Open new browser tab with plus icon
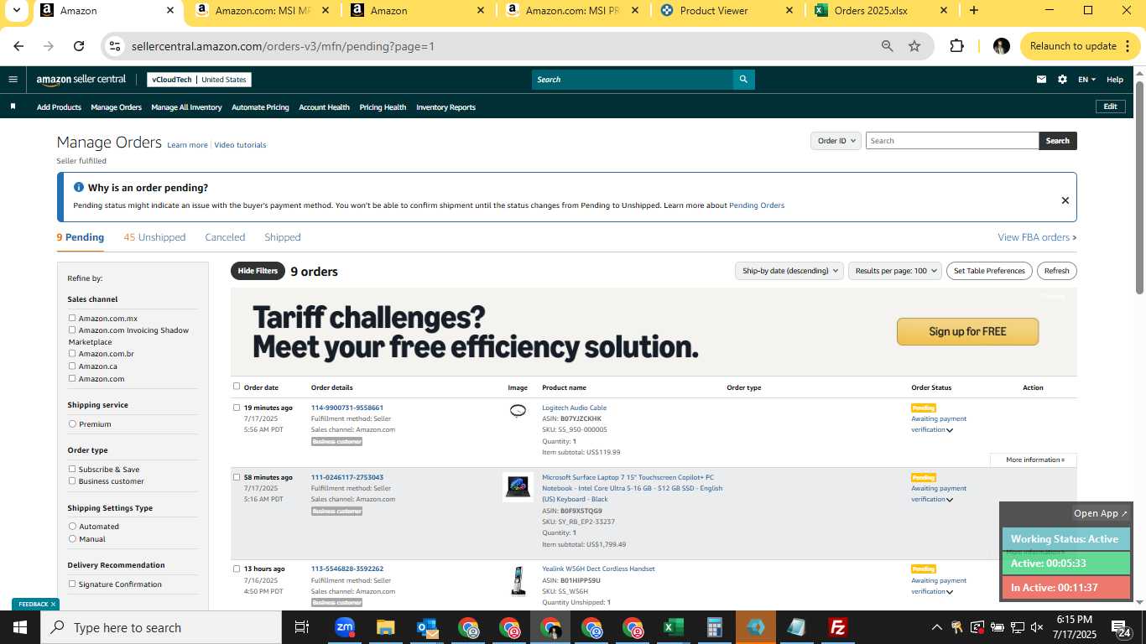 (973, 11)
